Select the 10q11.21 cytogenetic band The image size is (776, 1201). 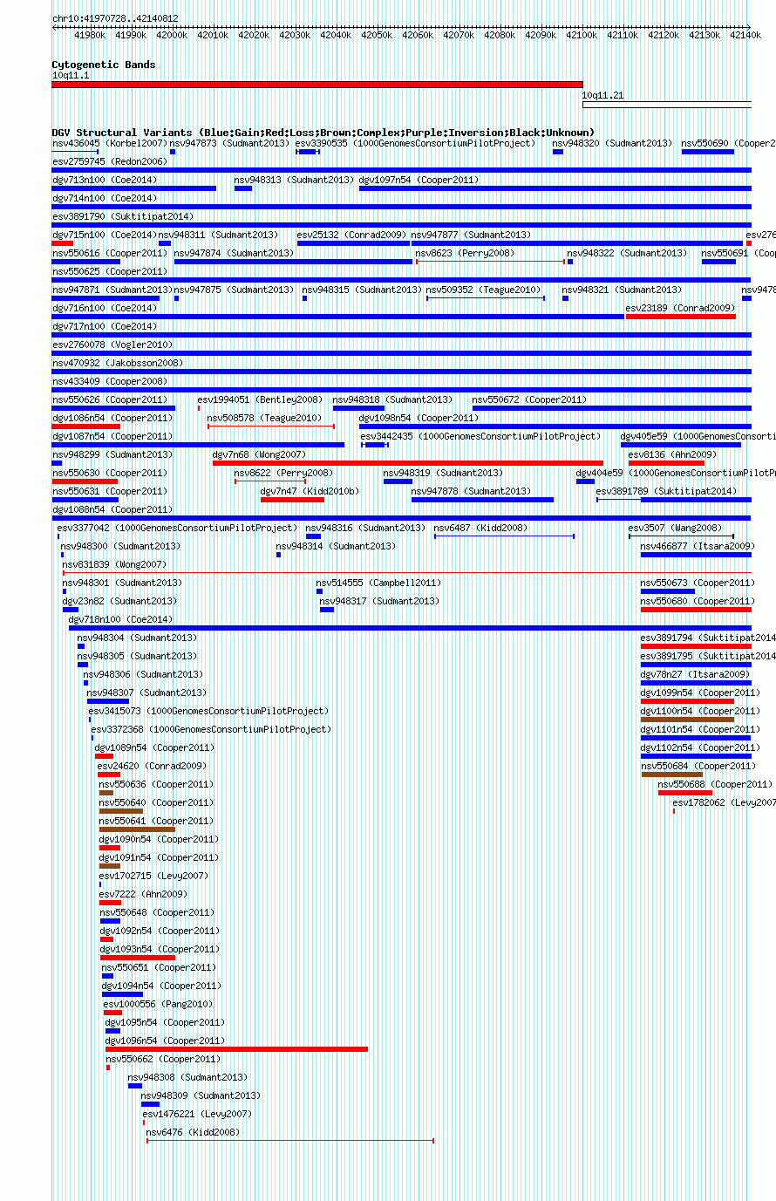[x=667, y=105]
